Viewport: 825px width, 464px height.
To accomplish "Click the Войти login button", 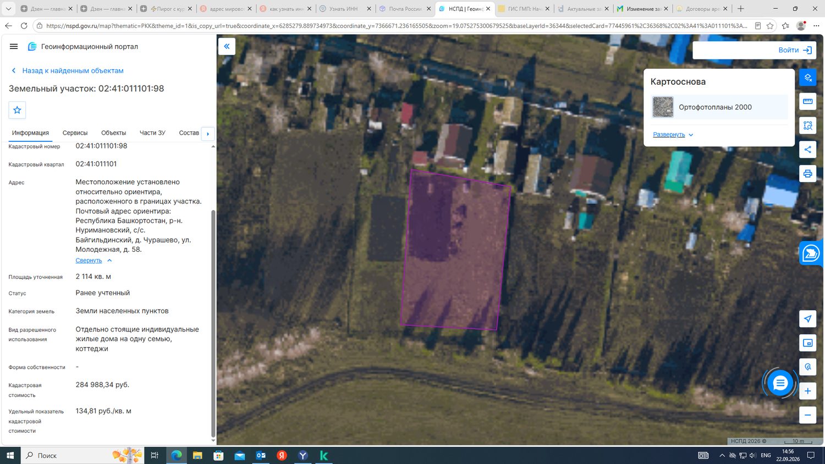I will point(795,50).
